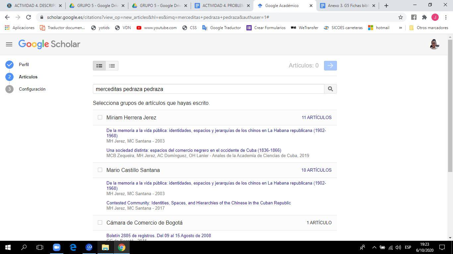Click the Perfil completed step checkmark
This screenshot has width=453, height=254.
tap(9, 64)
